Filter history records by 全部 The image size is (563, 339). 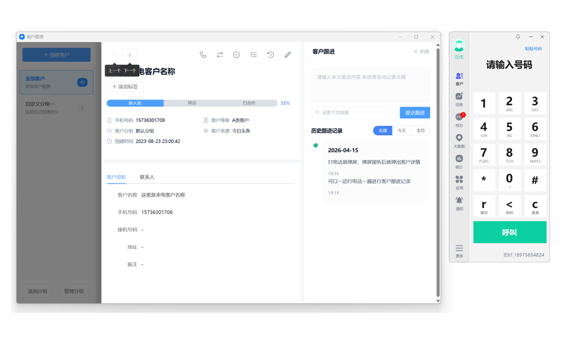tap(383, 131)
